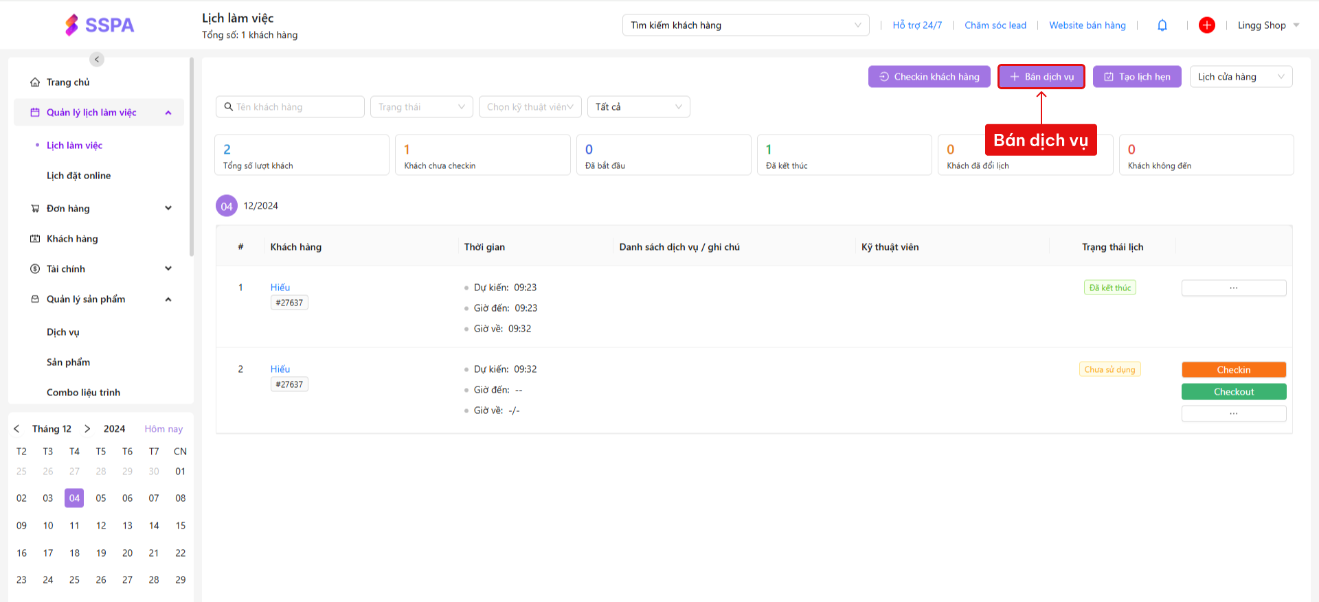Viewport: 1319px width, 602px height.
Task: Collapse the sidebar with the arrow button
Action: click(97, 60)
